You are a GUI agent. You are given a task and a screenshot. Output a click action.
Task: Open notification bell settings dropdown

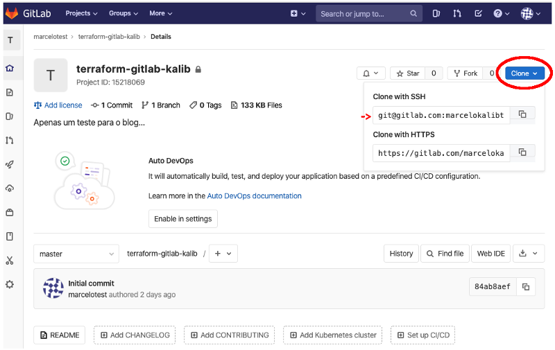tap(370, 73)
